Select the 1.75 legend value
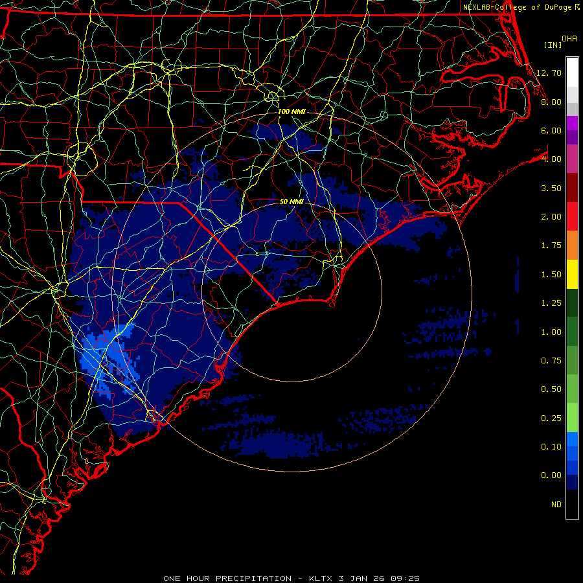 551,246
